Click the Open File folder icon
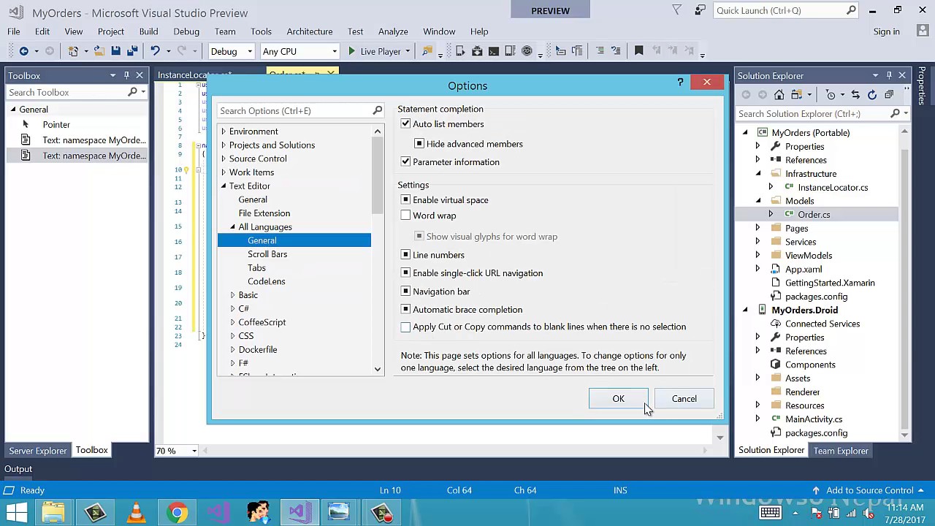 pos(99,51)
